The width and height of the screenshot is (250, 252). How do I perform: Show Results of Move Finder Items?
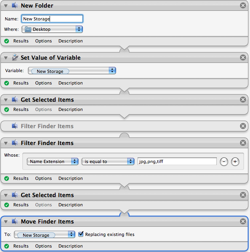[21, 246]
